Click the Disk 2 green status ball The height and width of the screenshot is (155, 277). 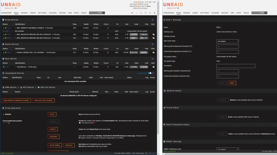pyautogui.click(x=6, y=34)
